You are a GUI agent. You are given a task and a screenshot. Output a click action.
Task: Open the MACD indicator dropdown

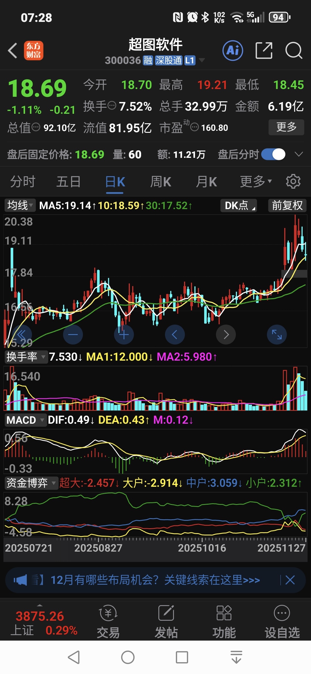coord(25,420)
